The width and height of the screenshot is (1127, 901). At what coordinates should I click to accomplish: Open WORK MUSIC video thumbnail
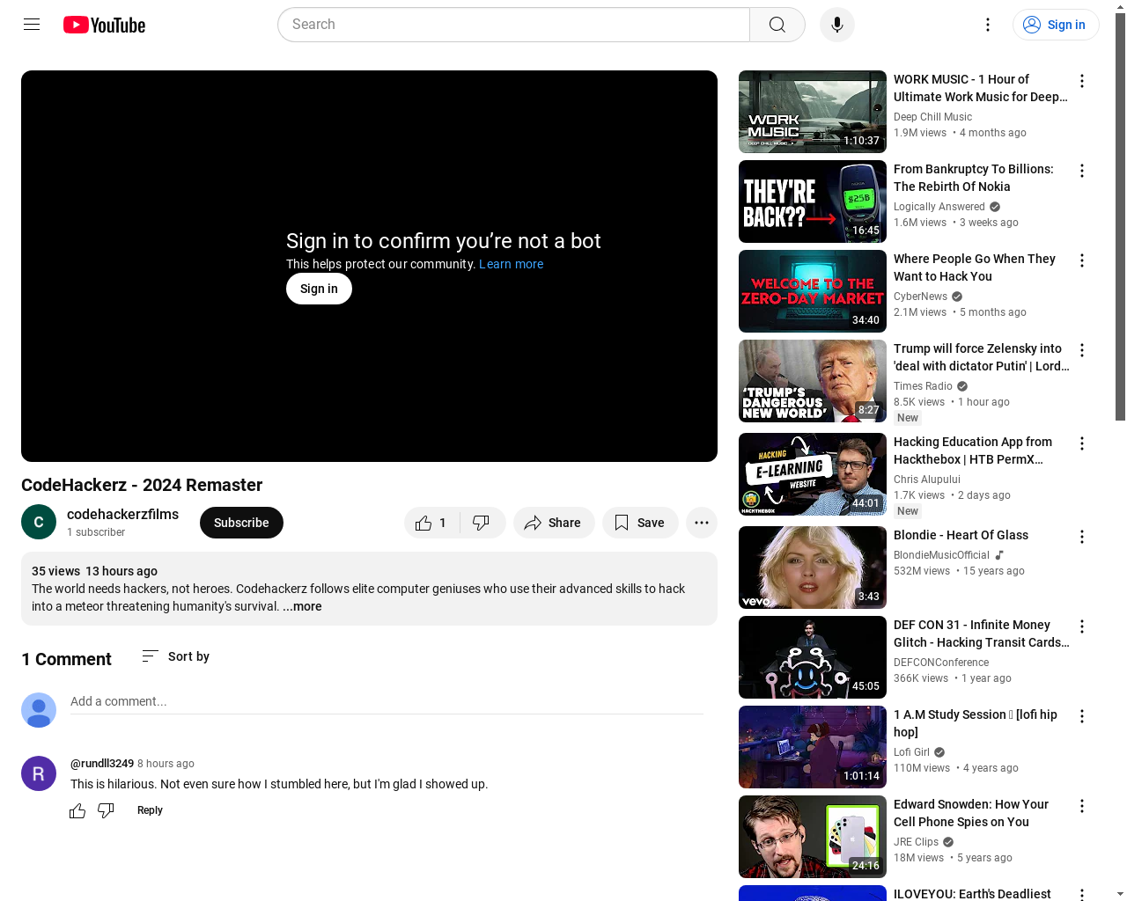click(813, 112)
